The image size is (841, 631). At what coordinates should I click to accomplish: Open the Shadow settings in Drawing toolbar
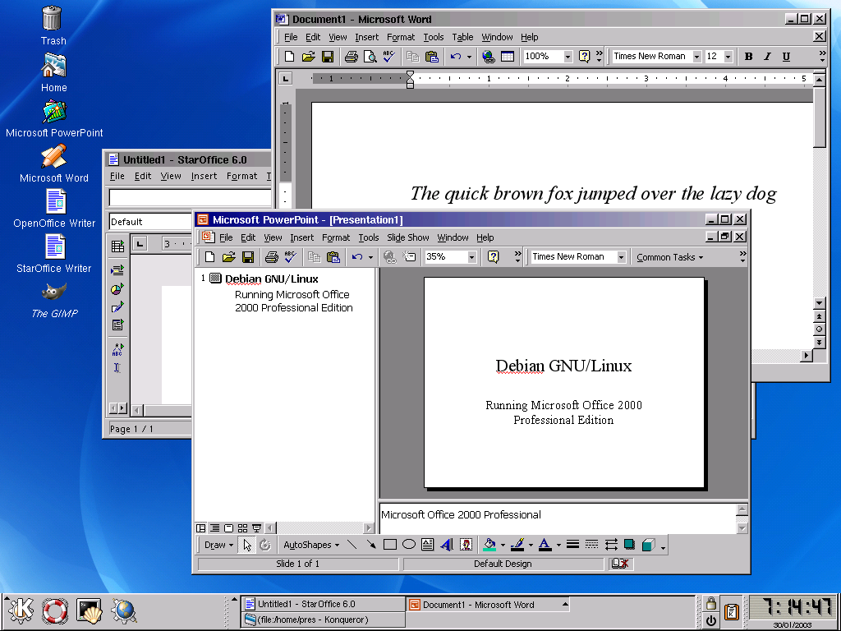point(629,545)
